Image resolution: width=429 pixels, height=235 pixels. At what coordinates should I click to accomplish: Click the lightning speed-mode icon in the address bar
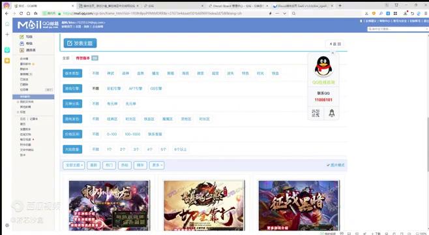(x=271, y=13)
